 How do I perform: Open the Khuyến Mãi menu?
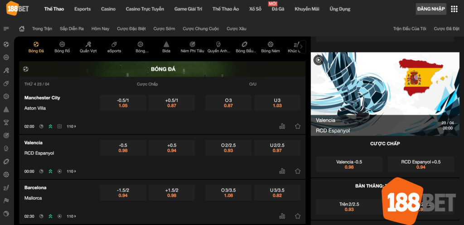[x=307, y=9]
